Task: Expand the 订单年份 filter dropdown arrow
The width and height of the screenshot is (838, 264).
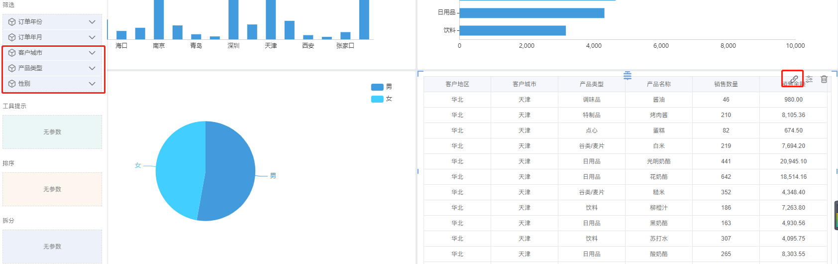Action: tap(92, 22)
